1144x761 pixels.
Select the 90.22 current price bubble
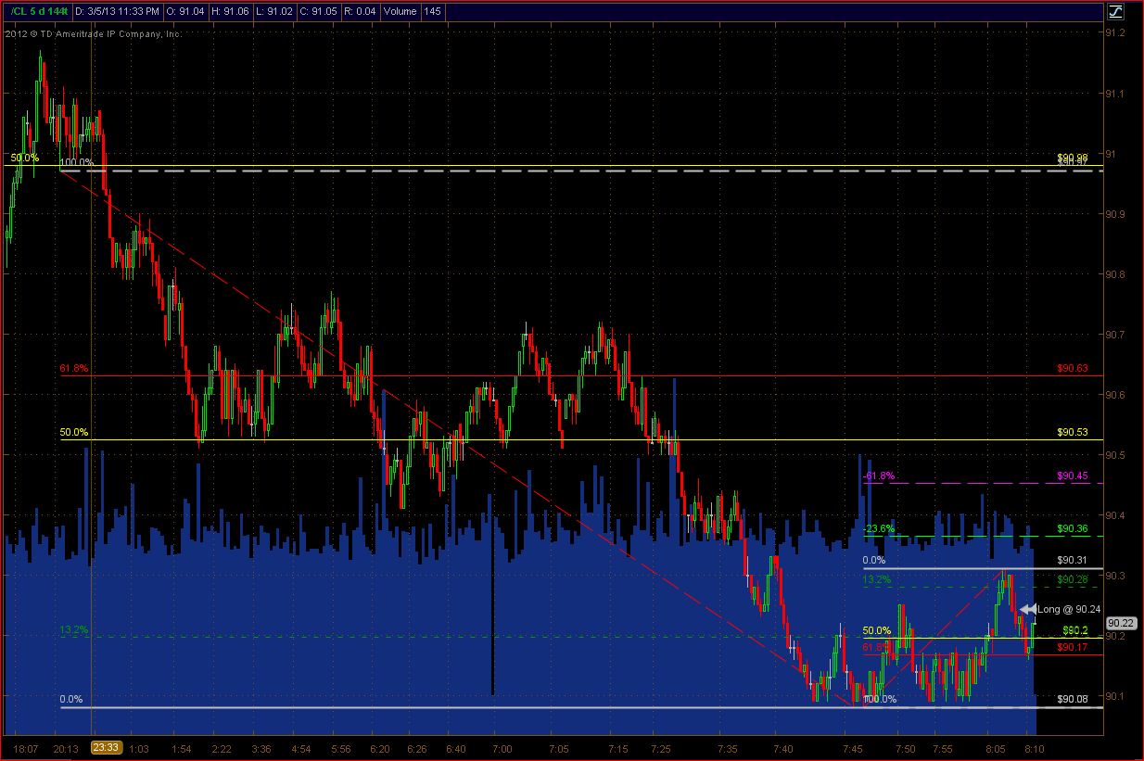point(1121,624)
